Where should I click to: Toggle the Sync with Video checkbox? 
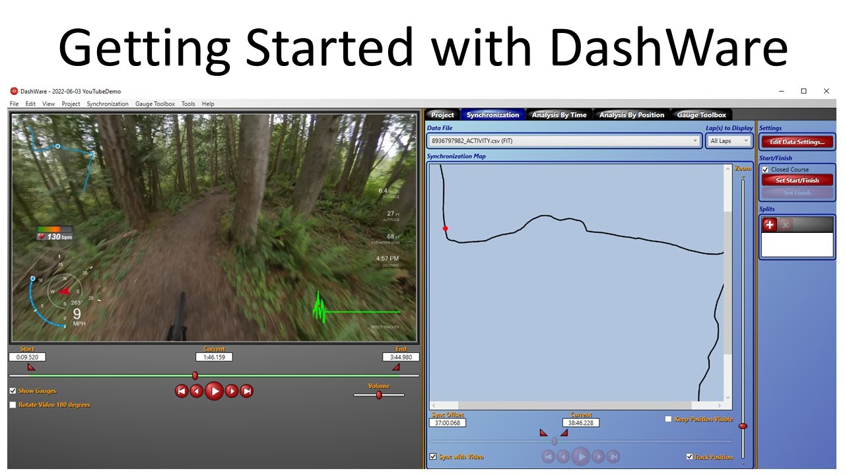[x=433, y=456]
